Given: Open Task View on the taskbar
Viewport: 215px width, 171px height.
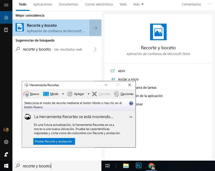Looking at the screenshot, I should click(x=108, y=166).
